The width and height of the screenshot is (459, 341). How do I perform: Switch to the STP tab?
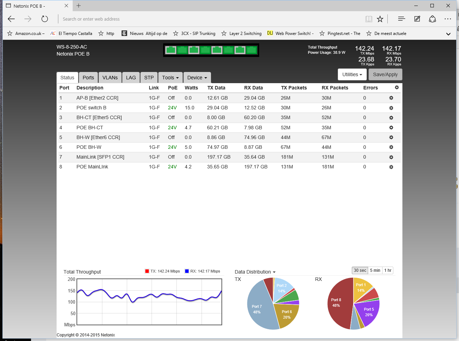tap(149, 78)
